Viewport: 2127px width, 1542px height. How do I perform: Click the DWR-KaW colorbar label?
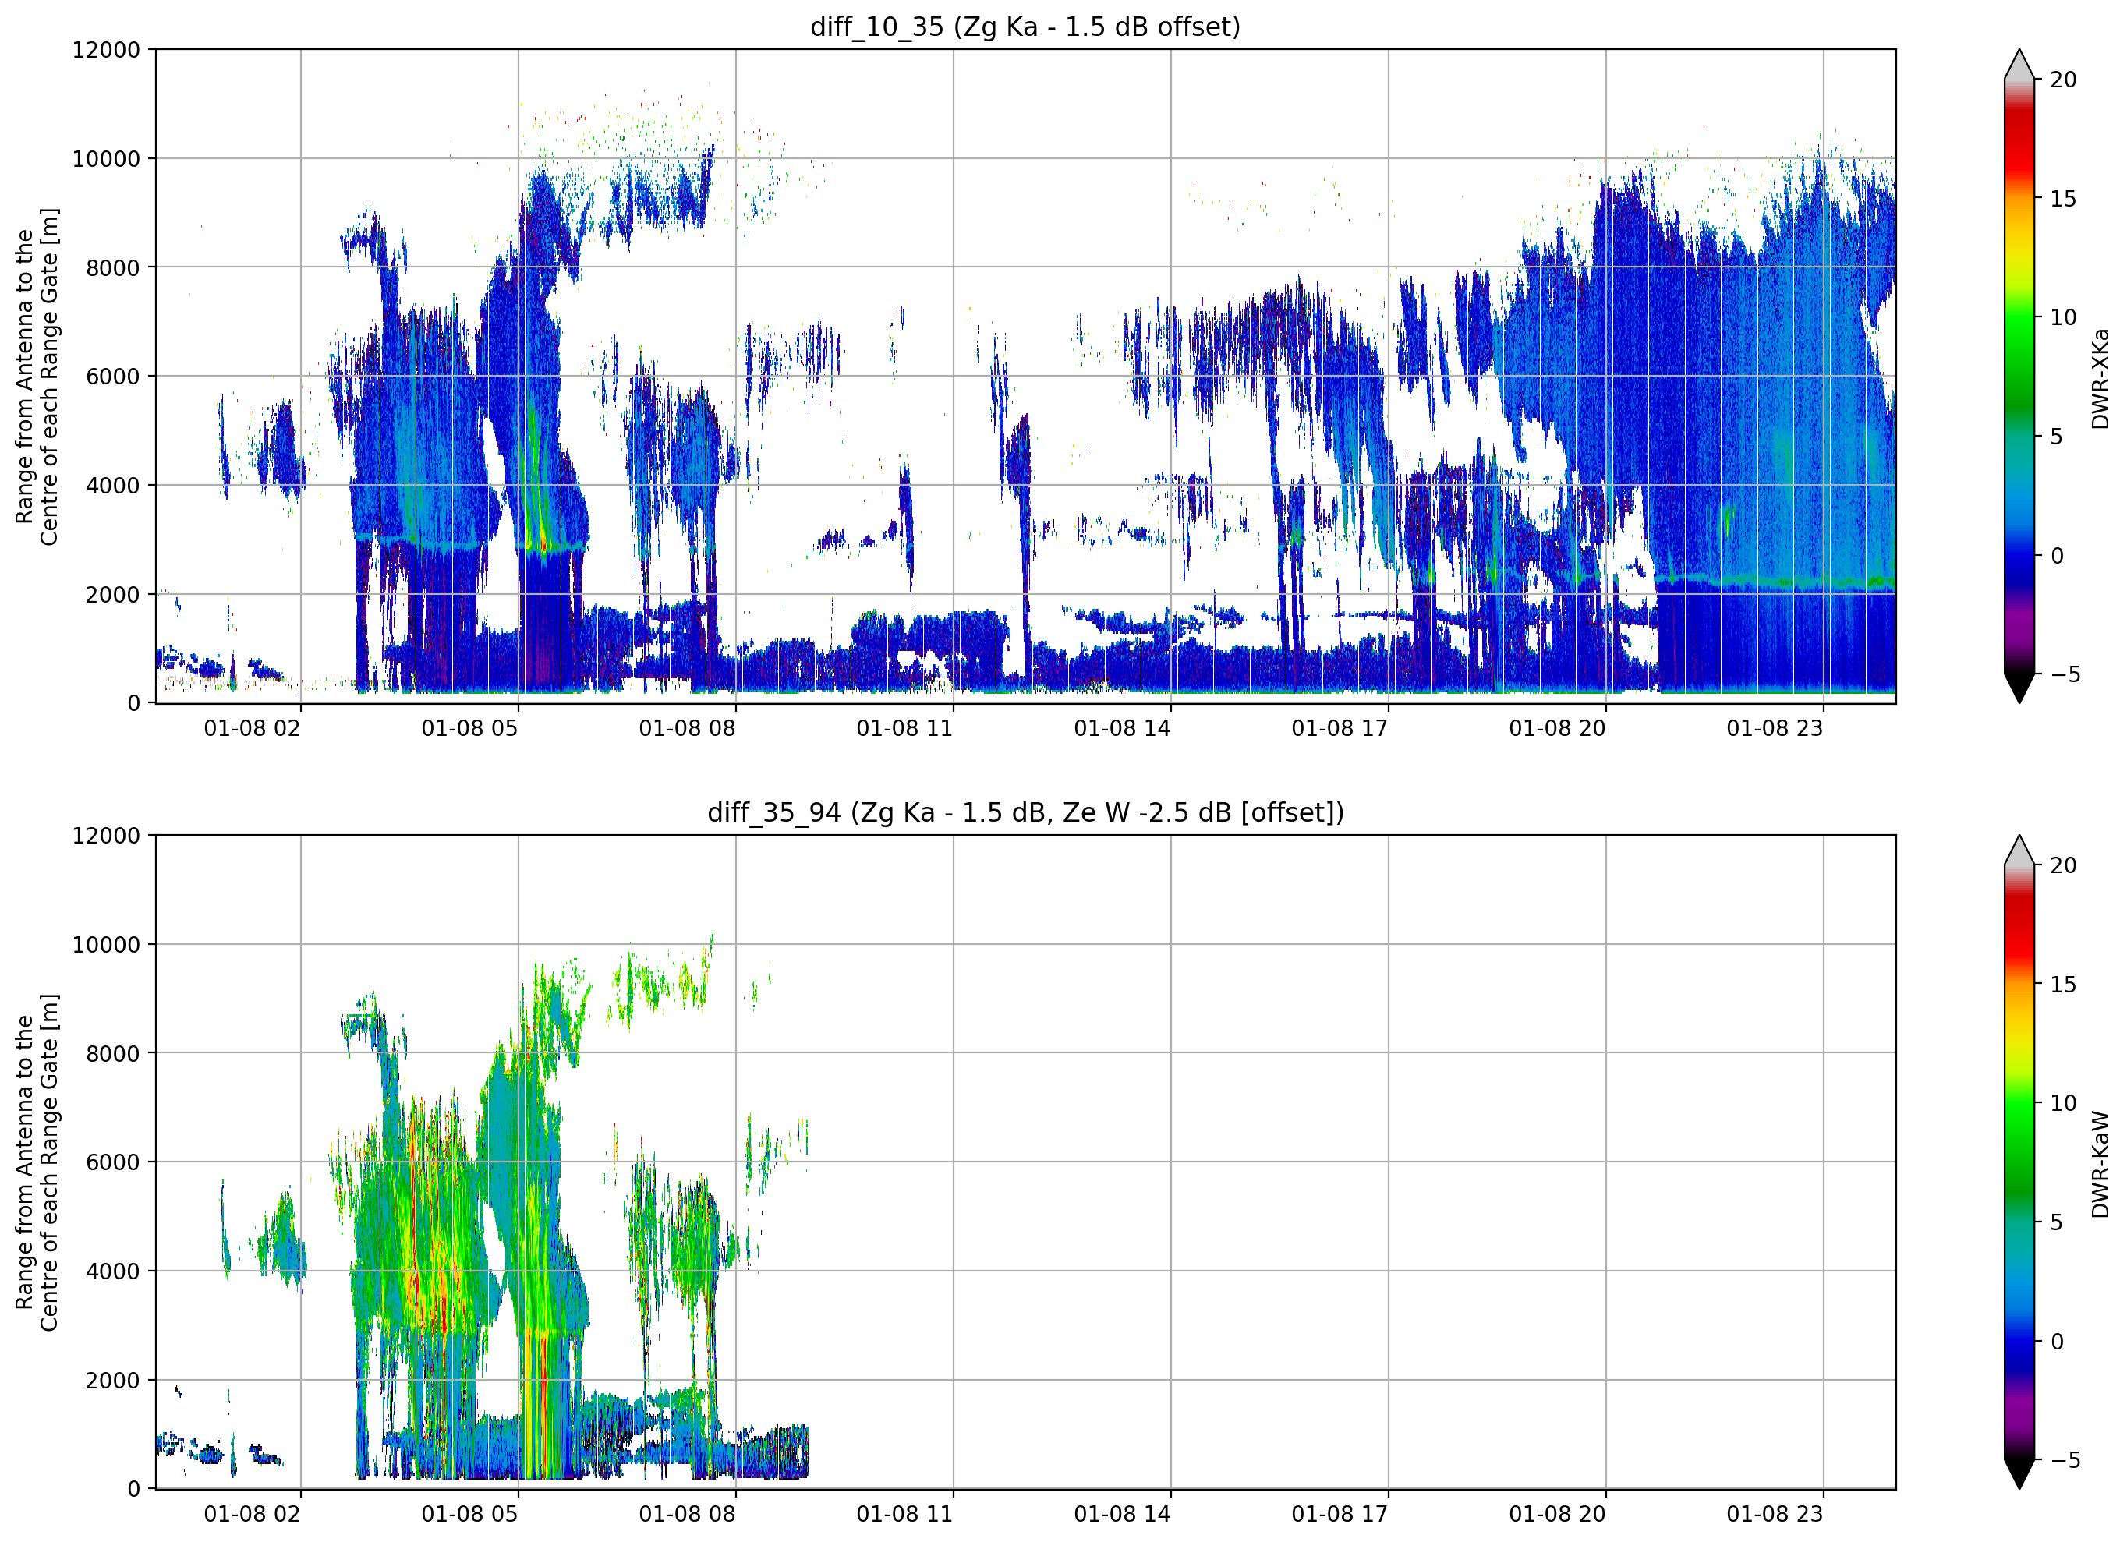(2100, 1165)
